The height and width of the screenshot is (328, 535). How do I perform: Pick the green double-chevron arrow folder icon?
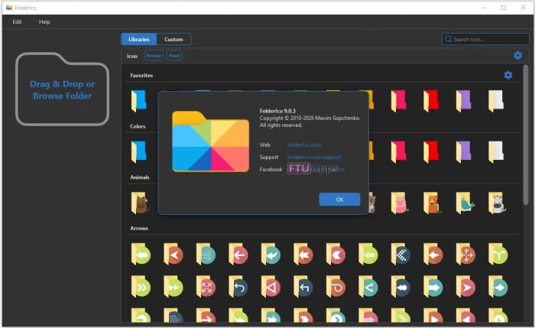[140, 287]
